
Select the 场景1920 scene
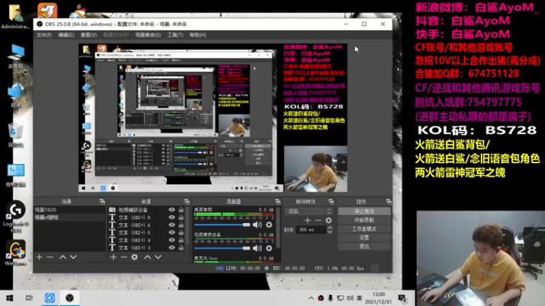point(69,210)
